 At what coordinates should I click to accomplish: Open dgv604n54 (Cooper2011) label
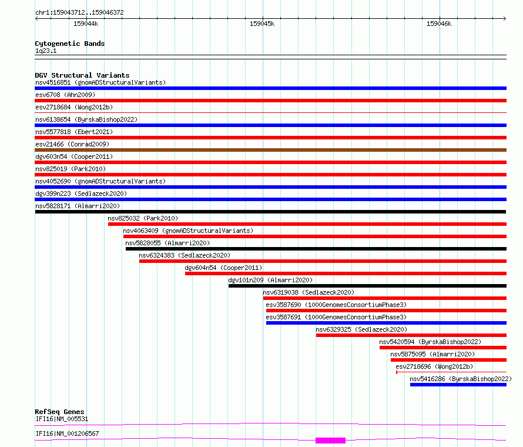(223, 268)
